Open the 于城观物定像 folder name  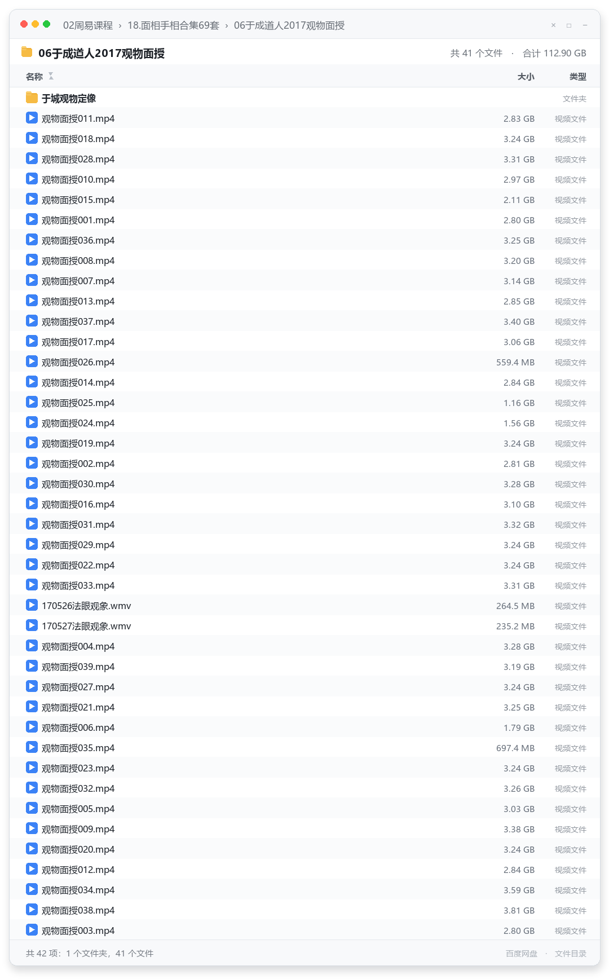(x=69, y=99)
